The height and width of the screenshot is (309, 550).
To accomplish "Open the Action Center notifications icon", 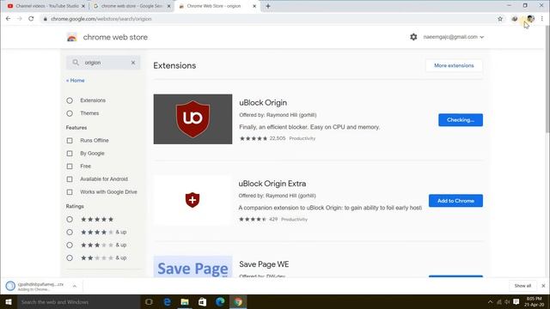I will [x=516, y=301].
